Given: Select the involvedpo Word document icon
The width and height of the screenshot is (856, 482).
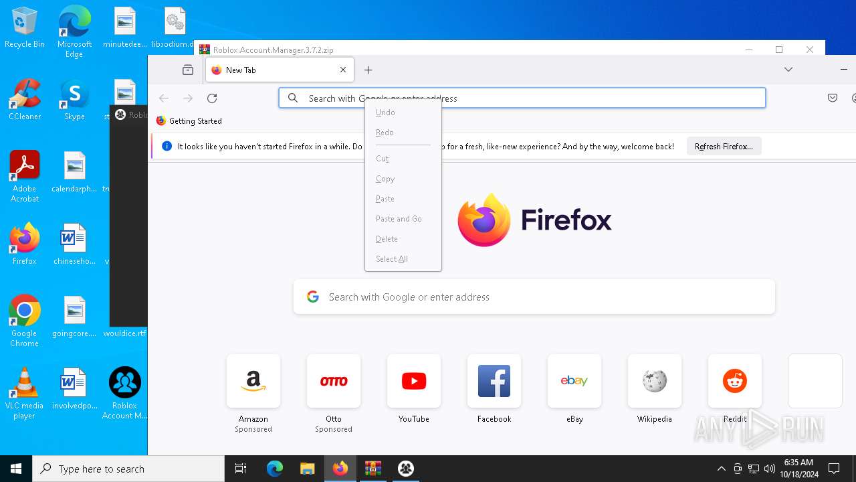Looking at the screenshot, I should click(74, 388).
